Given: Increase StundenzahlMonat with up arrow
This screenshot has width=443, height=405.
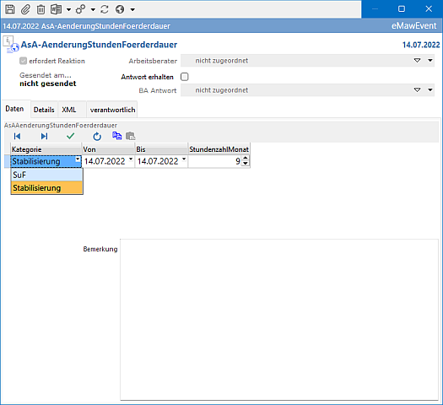Looking at the screenshot, I should click(x=246, y=159).
